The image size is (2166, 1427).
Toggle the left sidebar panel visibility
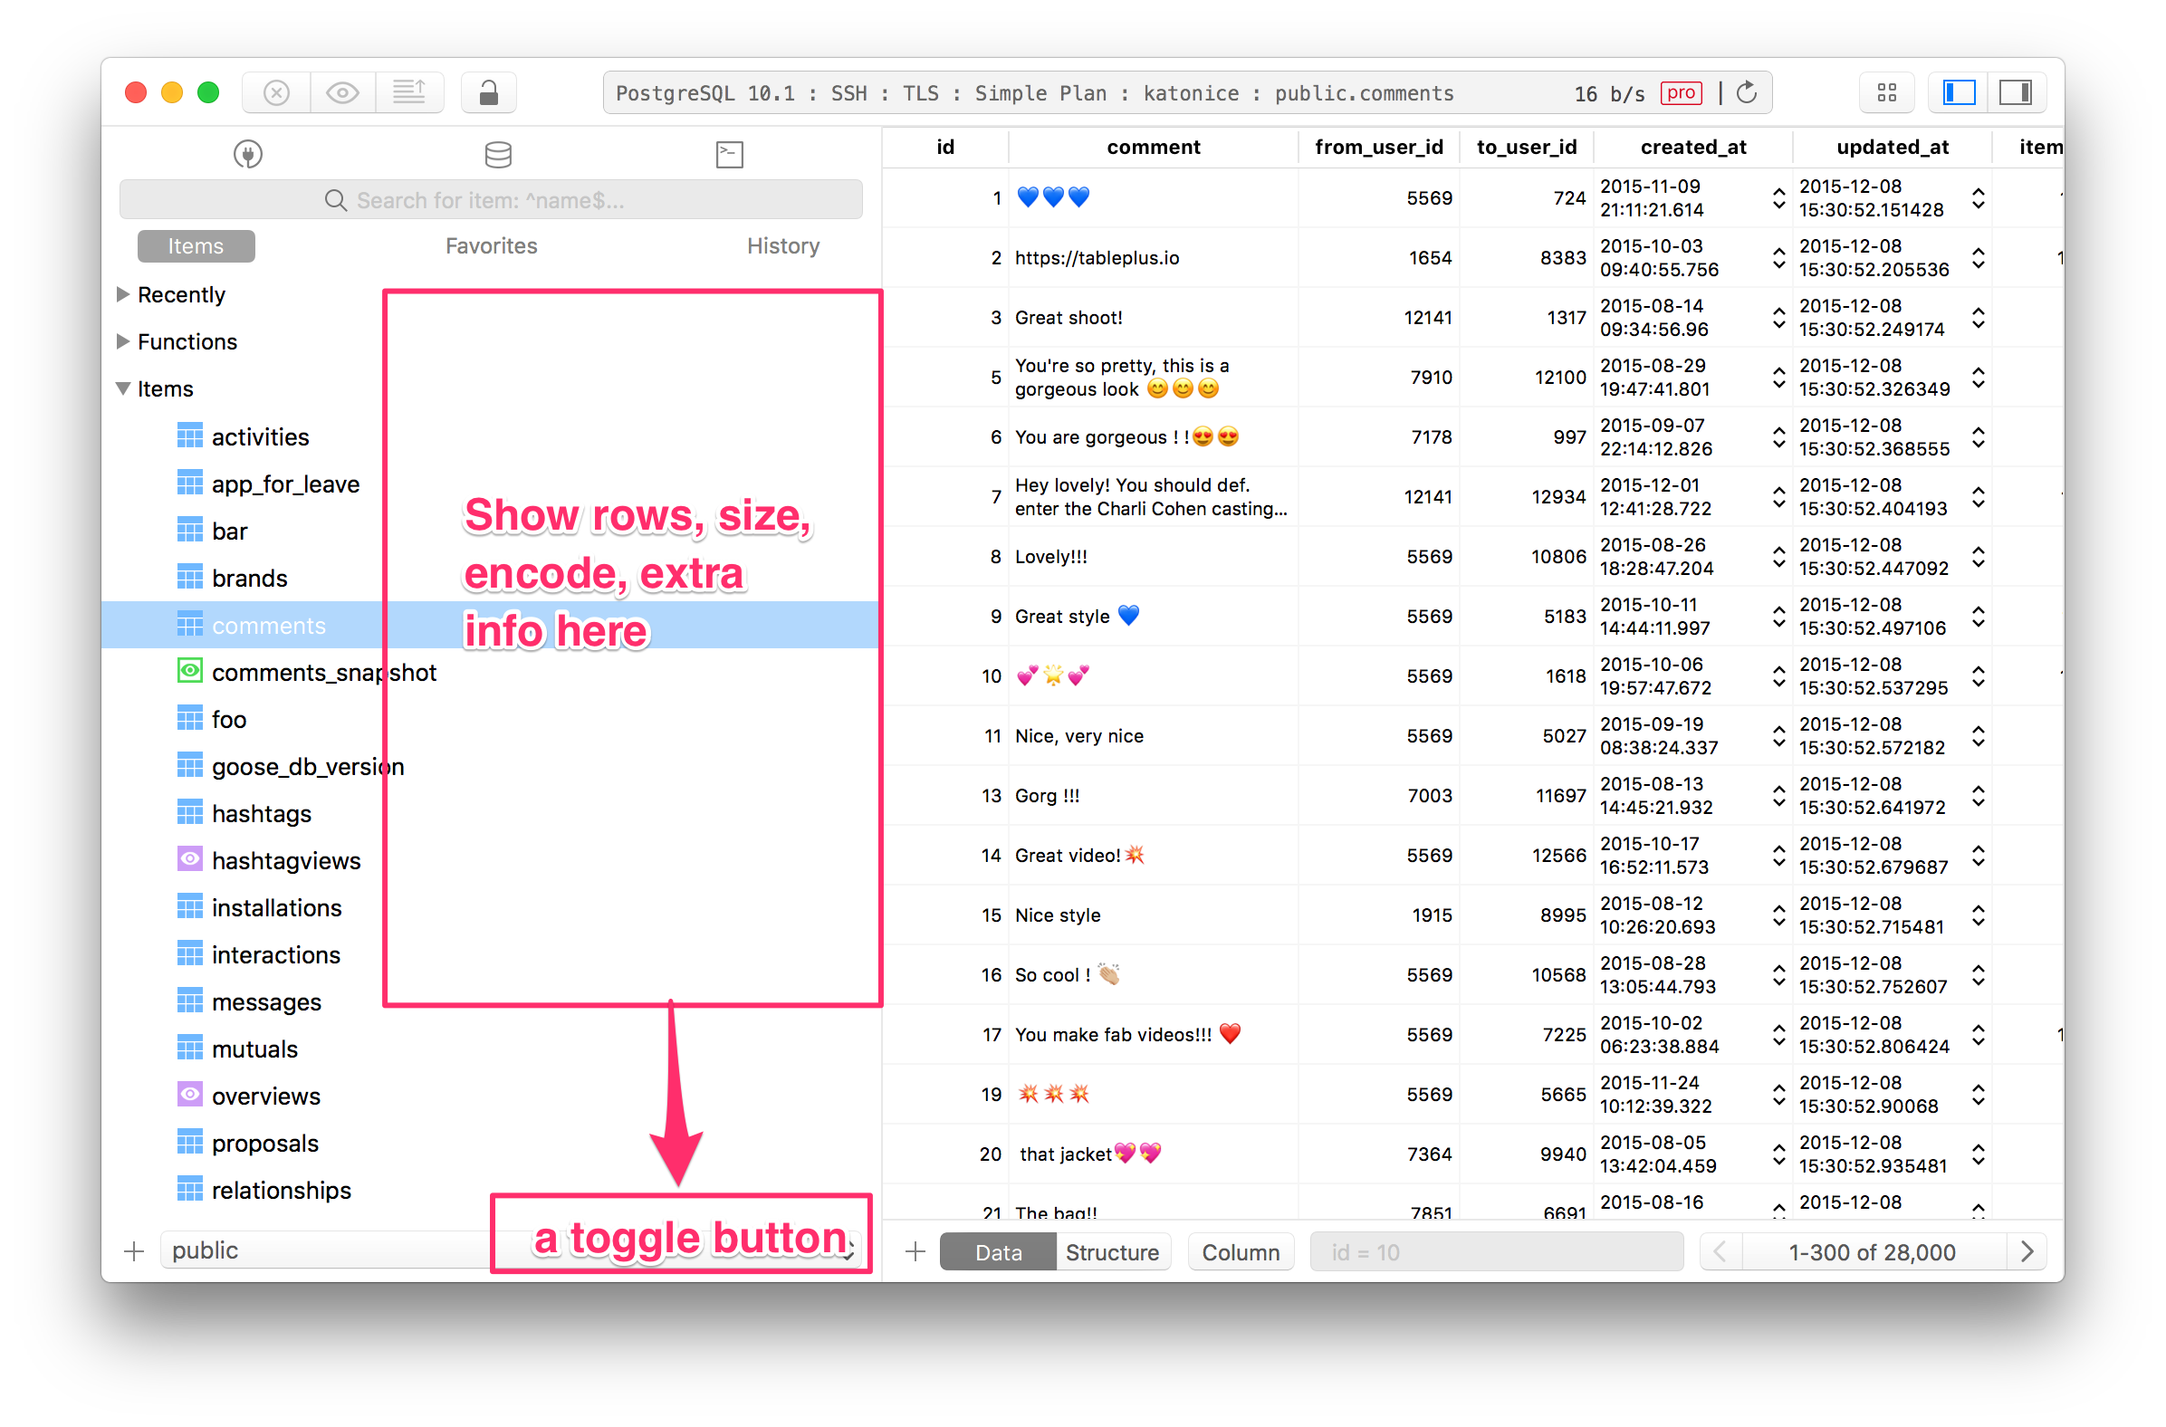[x=1959, y=92]
